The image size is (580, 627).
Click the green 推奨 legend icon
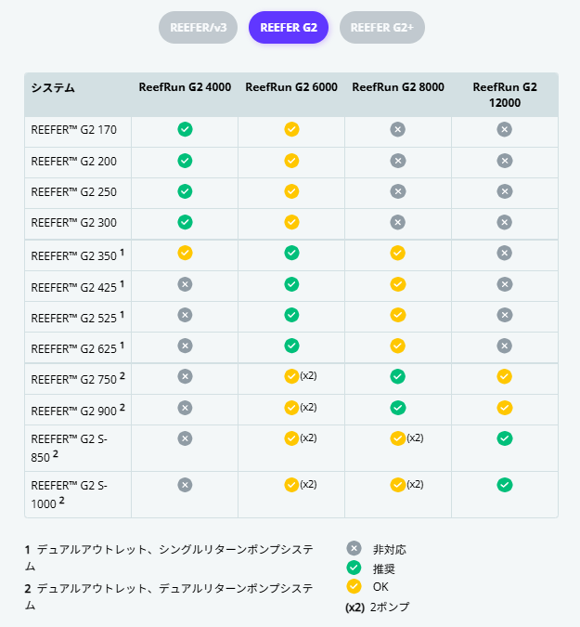(x=354, y=568)
